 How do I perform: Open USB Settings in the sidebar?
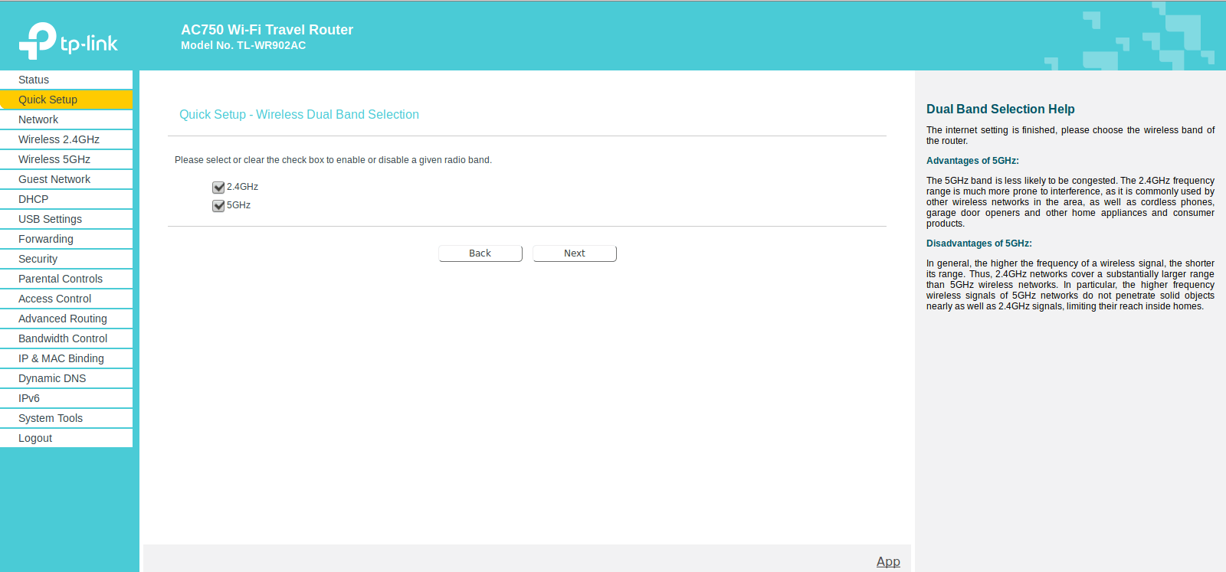coord(66,219)
